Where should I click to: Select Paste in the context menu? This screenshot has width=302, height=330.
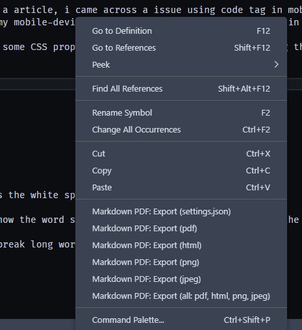click(181, 188)
